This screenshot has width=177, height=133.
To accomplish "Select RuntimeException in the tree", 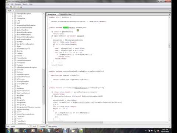I will pos(23,75).
